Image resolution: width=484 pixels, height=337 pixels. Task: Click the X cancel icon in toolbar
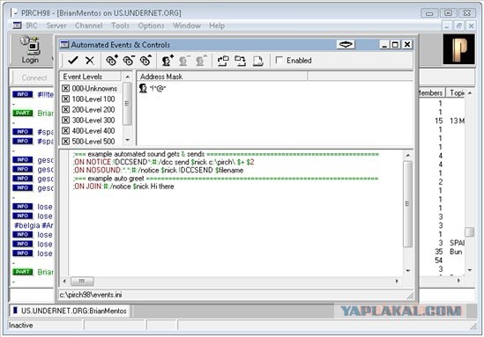[x=90, y=61]
